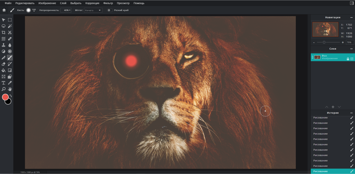Open the Помощь menu
This screenshot has height=174, width=355.
(x=139, y=3)
